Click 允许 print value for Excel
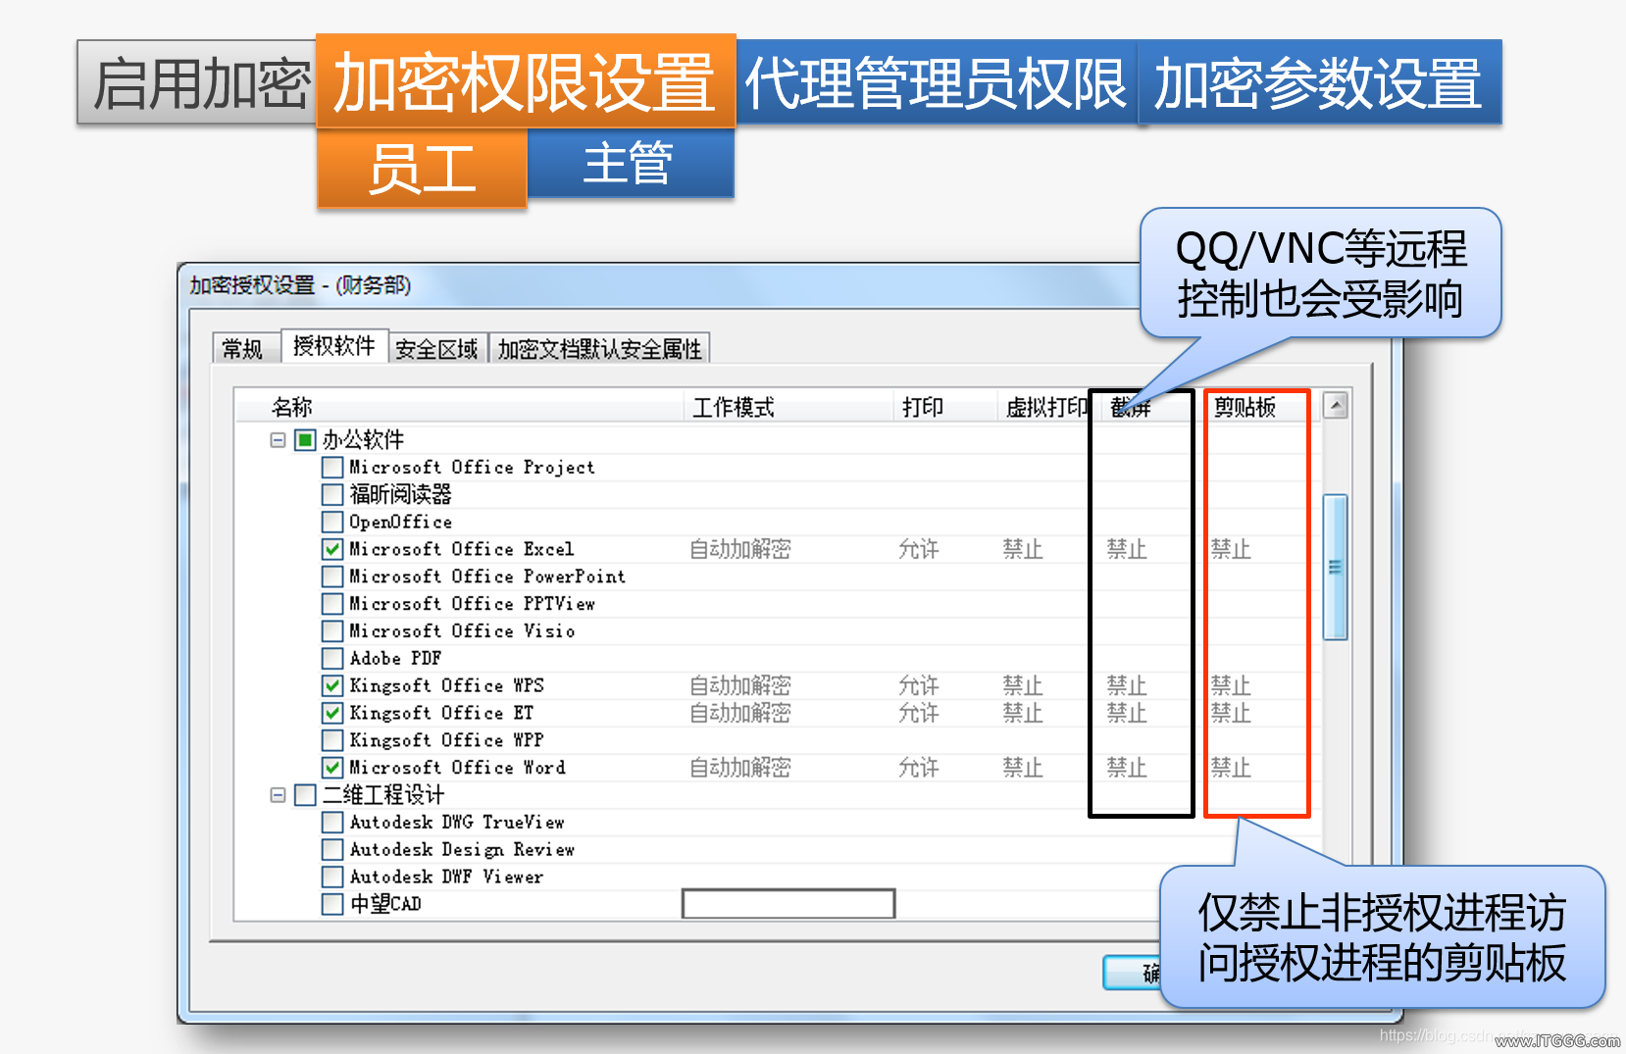 point(919,550)
